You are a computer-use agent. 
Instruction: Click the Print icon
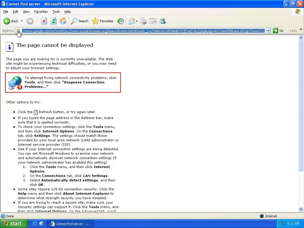point(143,21)
